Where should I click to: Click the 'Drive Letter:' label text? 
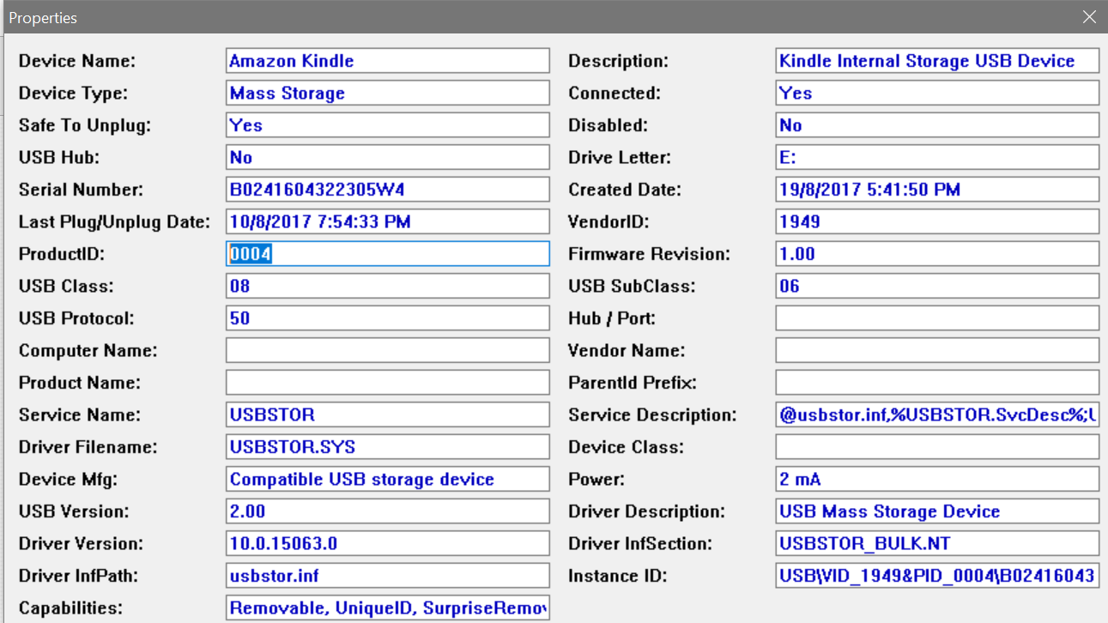point(620,158)
